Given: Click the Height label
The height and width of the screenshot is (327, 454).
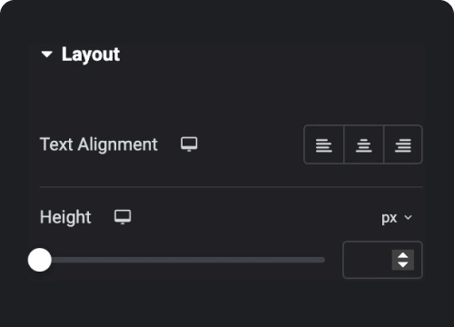Looking at the screenshot, I should (65, 217).
